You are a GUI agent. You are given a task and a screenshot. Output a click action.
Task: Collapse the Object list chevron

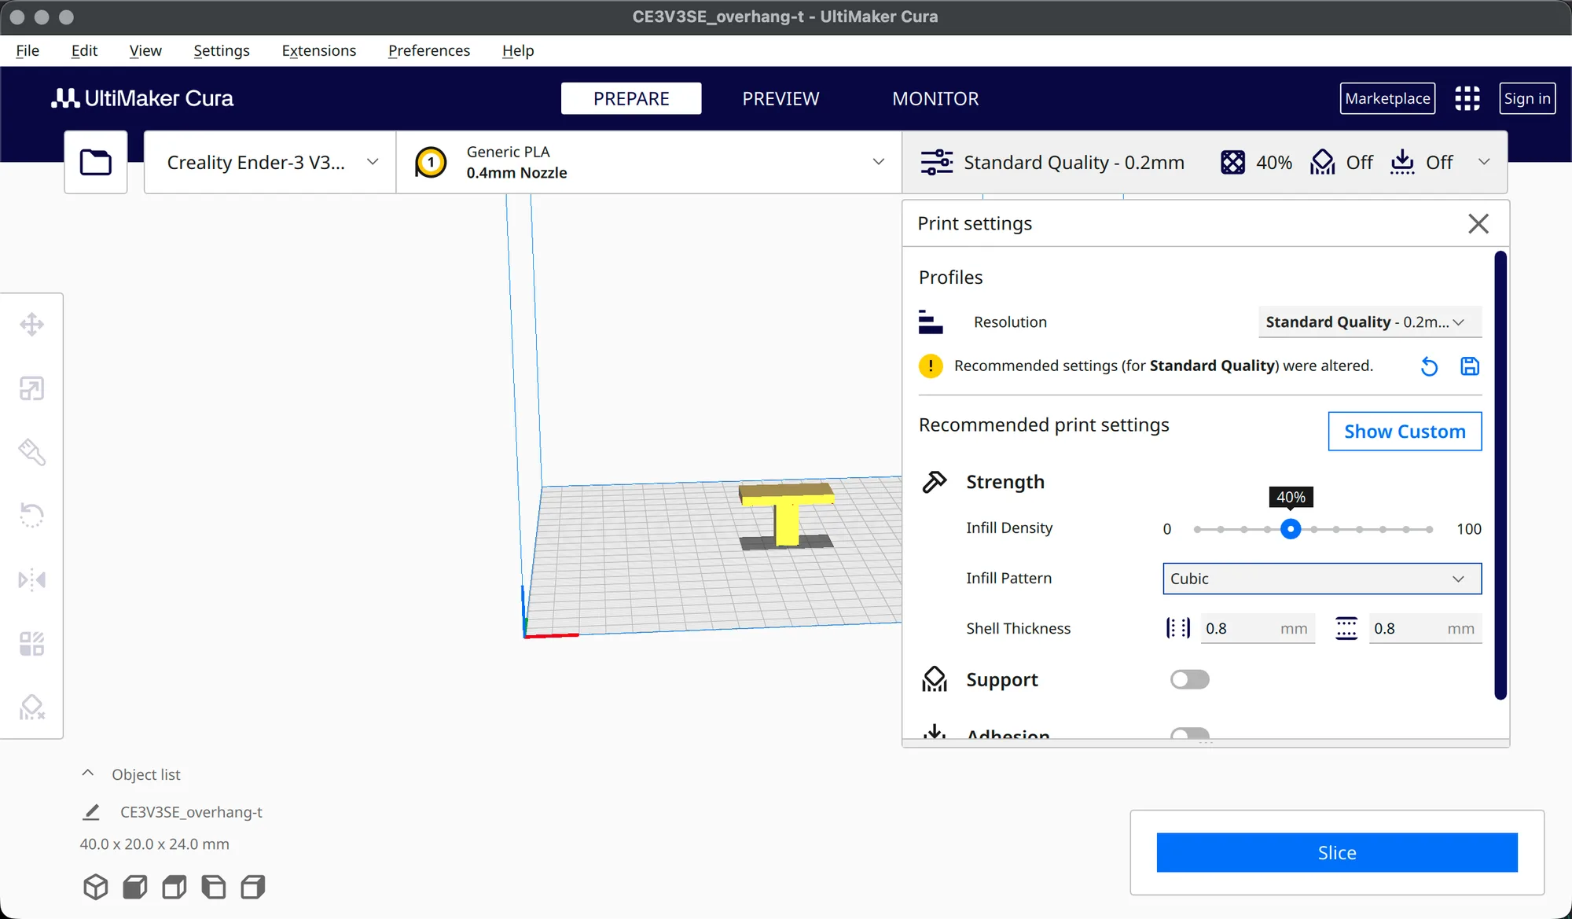[x=88, y=774]
